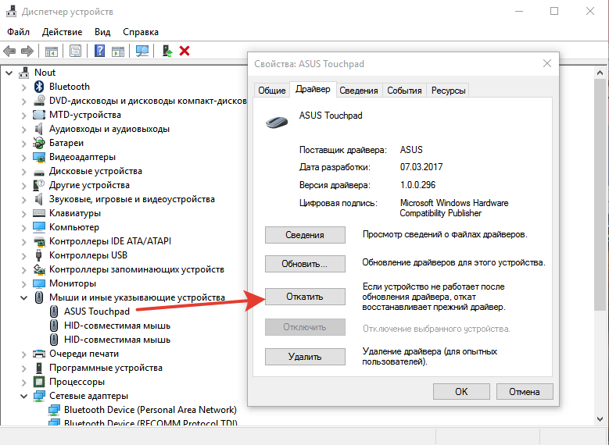Collapse the Мыши и иные указывающие устройства node
Image resolution: width=609 pixels, height=445 pixels.
[x=23, y=297]
